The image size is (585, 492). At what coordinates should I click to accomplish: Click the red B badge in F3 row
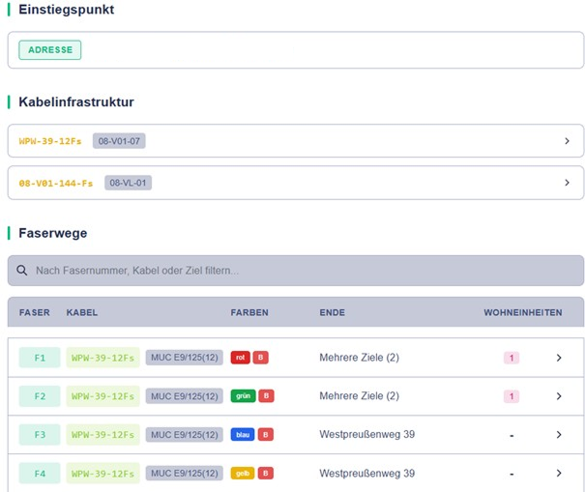pos(266,435)
